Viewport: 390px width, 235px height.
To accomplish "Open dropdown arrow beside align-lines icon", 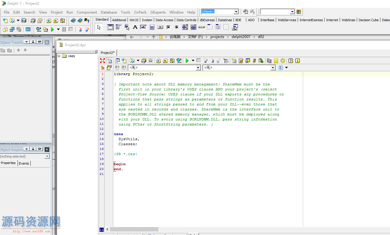I will point(286,68).
